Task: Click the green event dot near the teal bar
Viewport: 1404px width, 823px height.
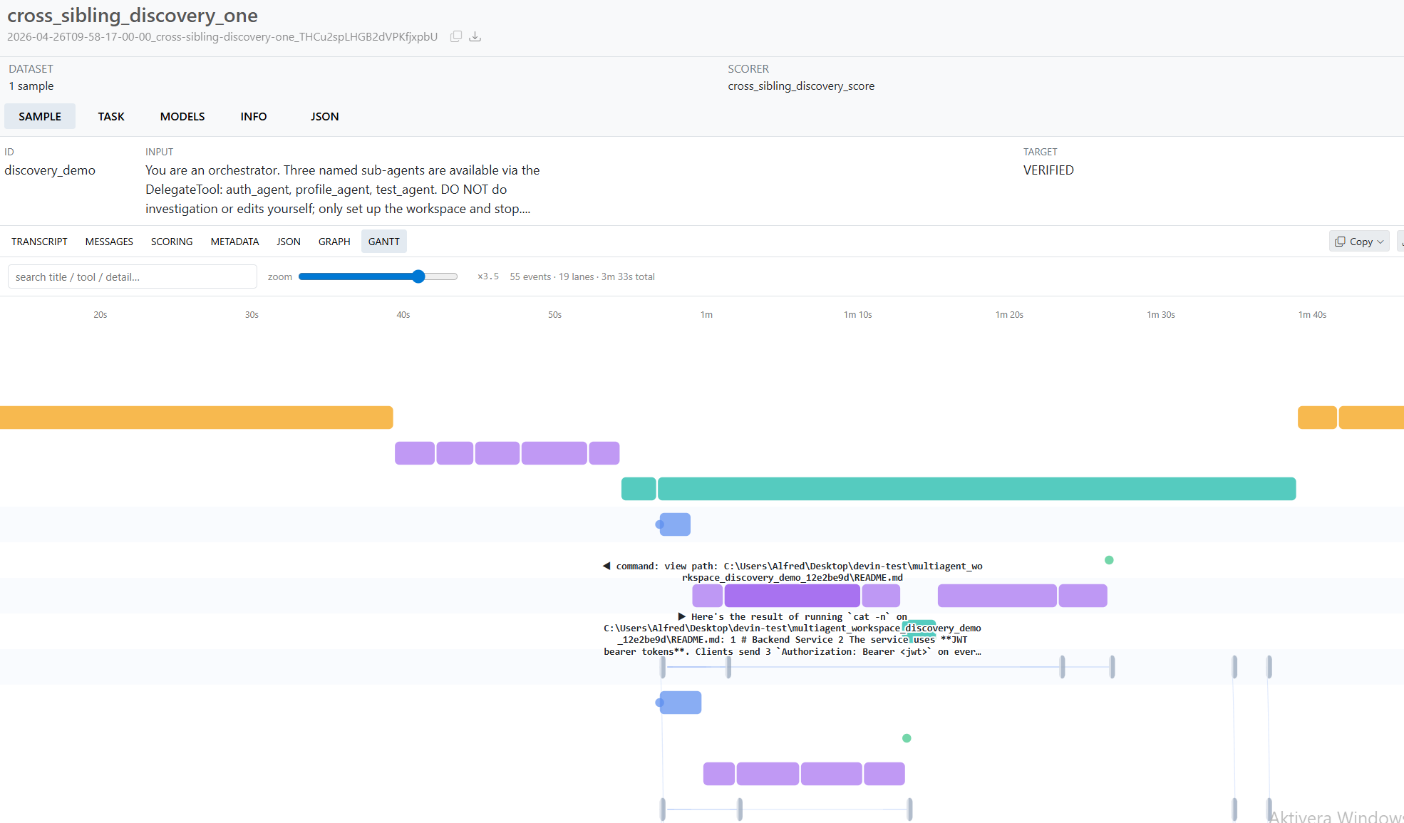Action: [1108, 560]
